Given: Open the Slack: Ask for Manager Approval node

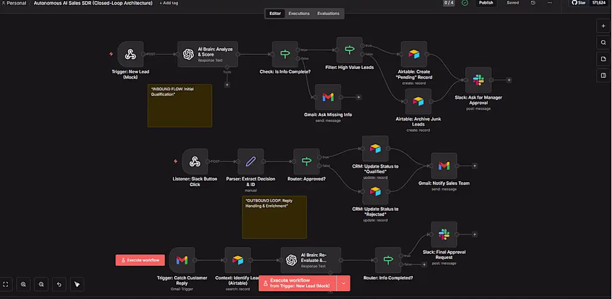Looking at the screenshot, I should [478, 80].
